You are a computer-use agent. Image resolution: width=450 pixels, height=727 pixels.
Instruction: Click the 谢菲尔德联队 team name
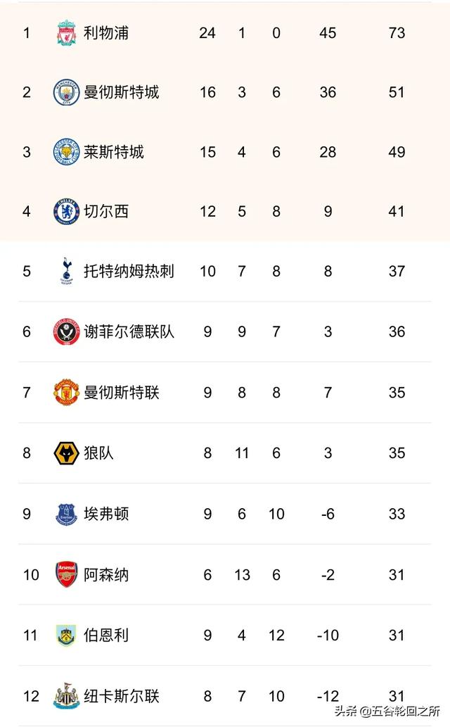pos(129,332)
